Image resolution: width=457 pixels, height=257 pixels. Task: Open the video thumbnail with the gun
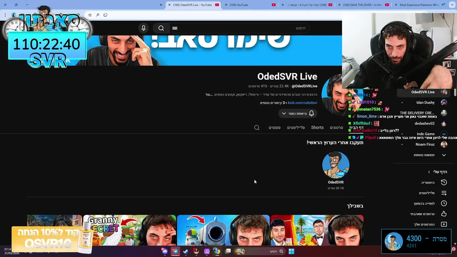point(223,230)
